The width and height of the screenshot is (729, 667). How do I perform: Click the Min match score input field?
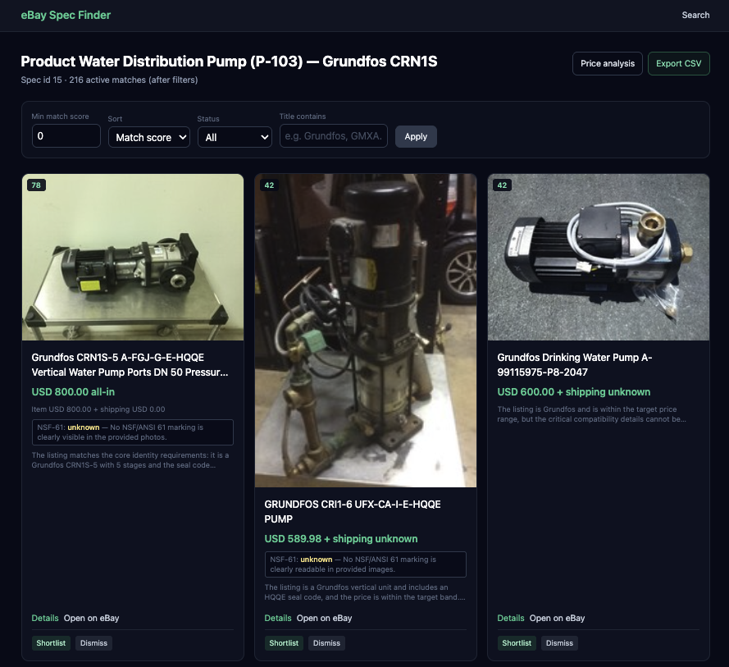point(66,135)
